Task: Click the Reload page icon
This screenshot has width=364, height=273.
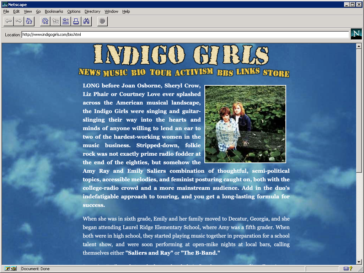Action: [44, 21]
